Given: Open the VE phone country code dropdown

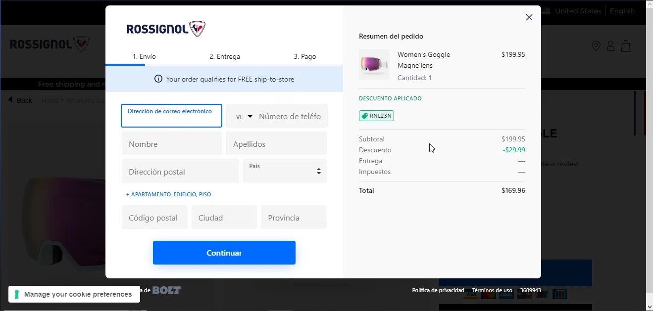Looking at the screenshot, I should 244,117.
